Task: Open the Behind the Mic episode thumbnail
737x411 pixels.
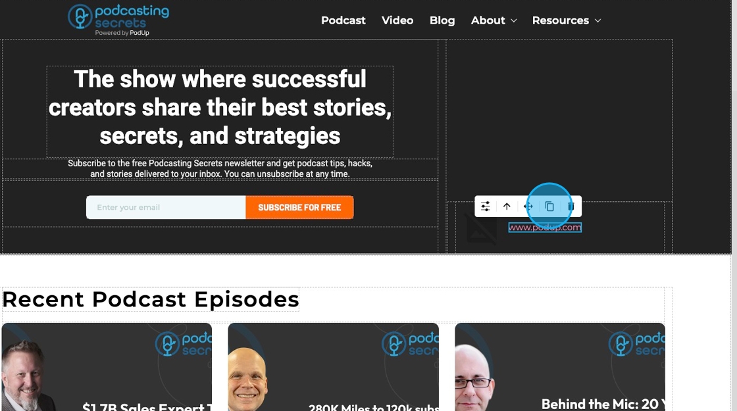Action: [x=560, y=367]
